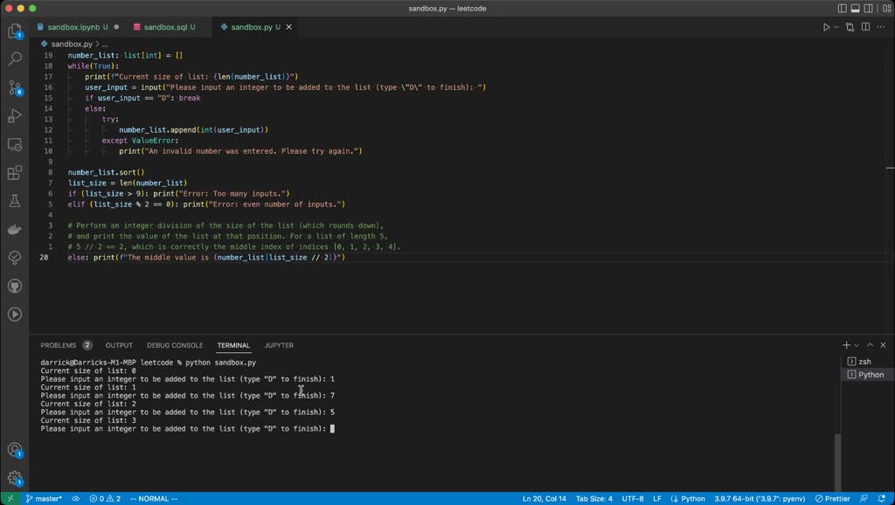This screenshot has width=895, height=505.
Task: Open the OUTPUT panel tab
Action: (x=119, y=345)
